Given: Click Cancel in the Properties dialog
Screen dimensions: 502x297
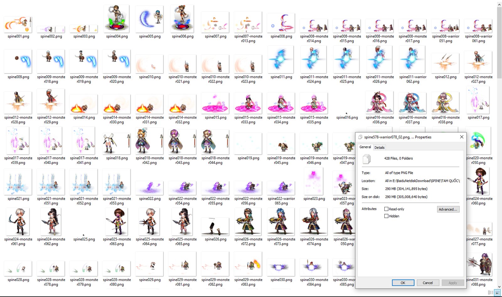Looking at the screenshot, I should [428, 283].
